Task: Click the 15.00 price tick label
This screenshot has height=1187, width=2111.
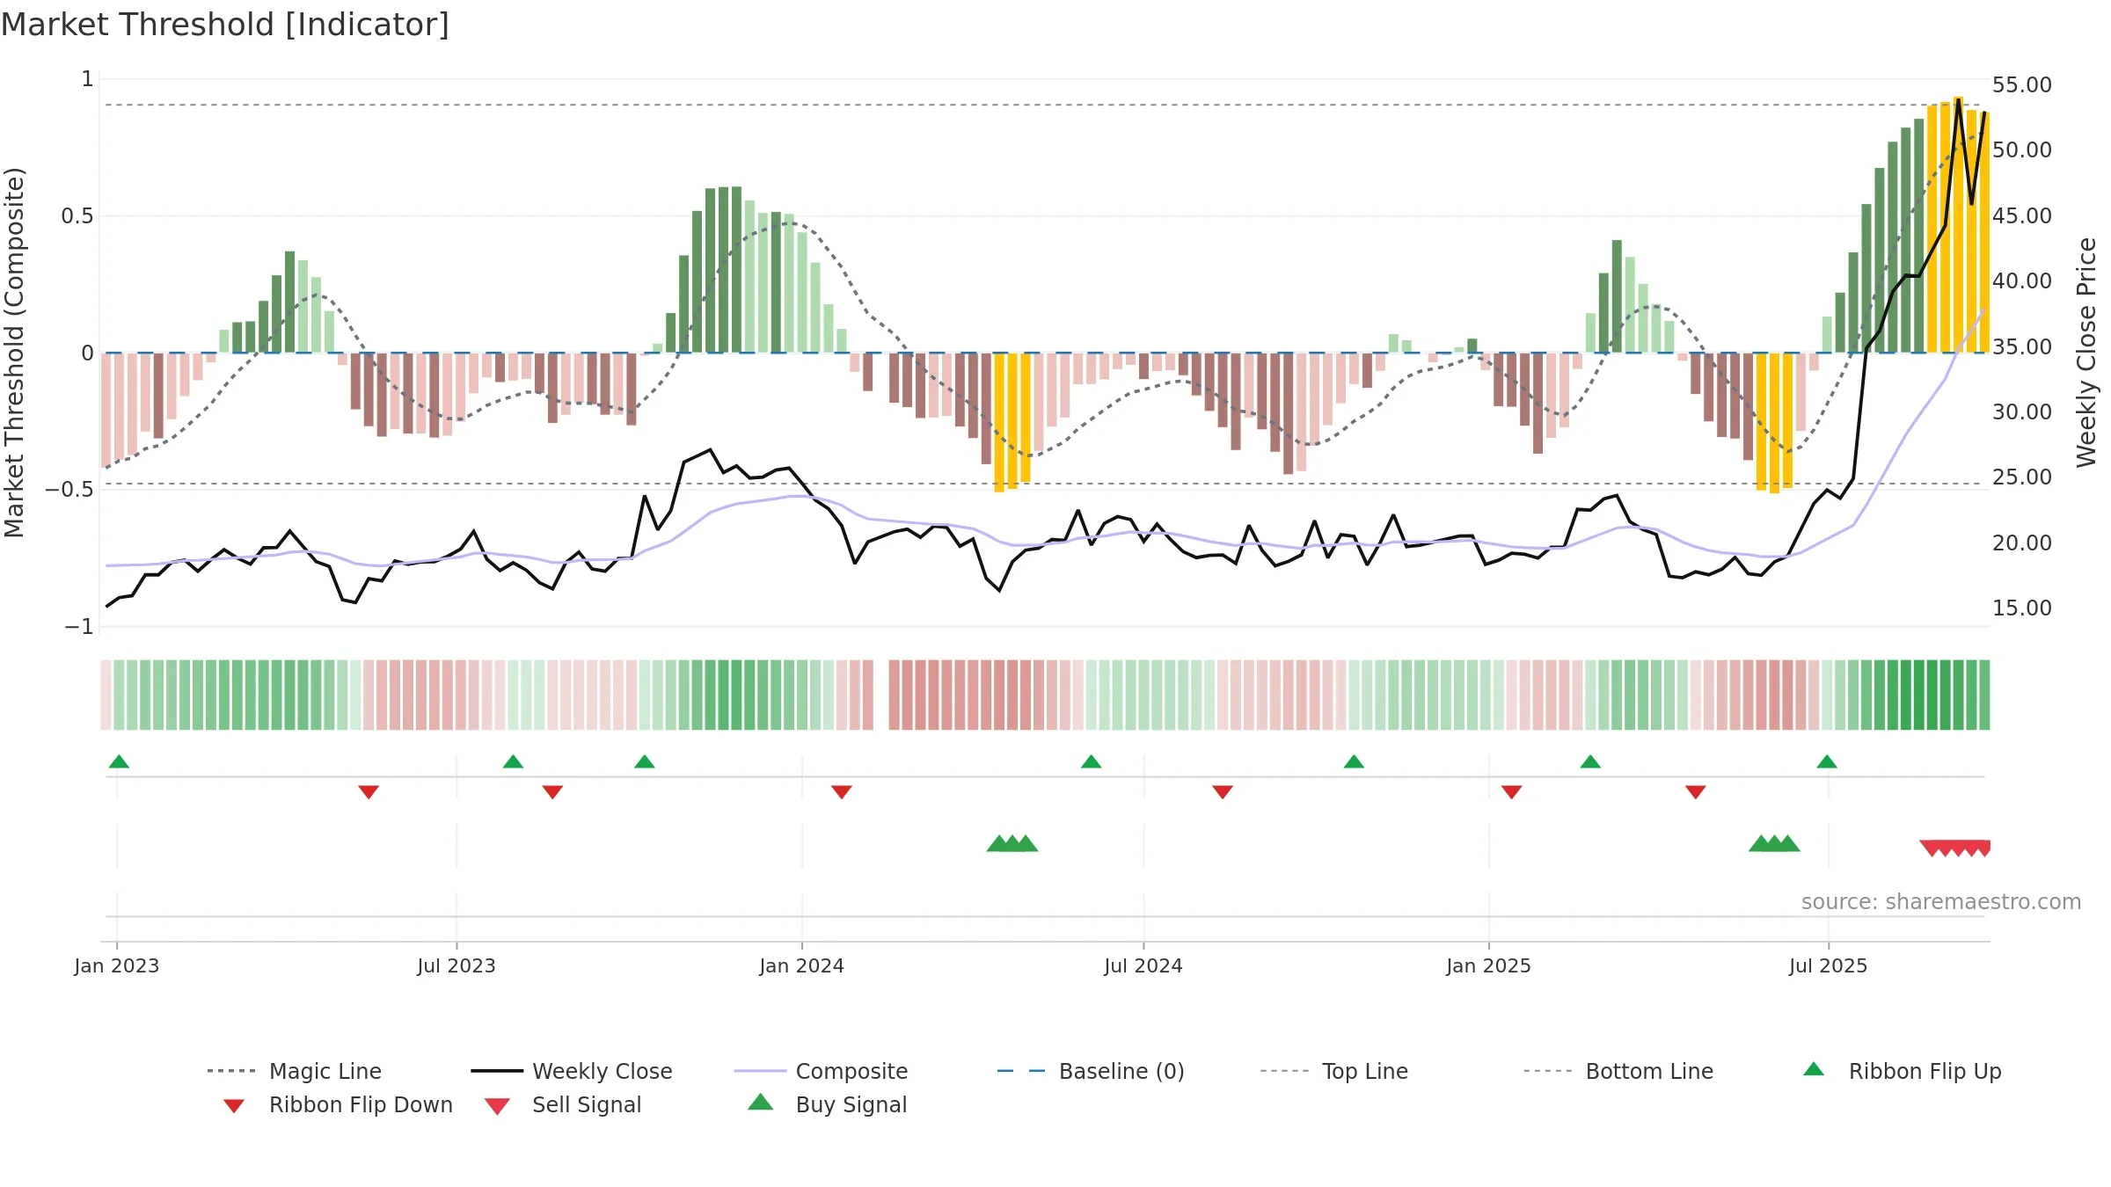Action: point(2022,608)
